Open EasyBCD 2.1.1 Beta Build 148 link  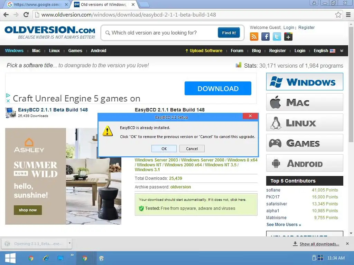point(53,110)
